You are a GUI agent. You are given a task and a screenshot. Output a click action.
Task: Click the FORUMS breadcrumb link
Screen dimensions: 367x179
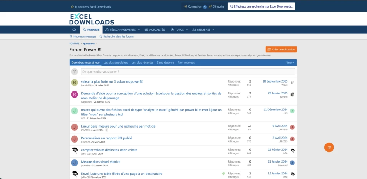click(x=74, y=43)
